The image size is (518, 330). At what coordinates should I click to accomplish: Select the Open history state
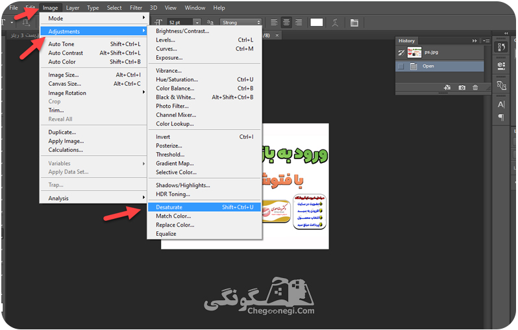(439, 66)
